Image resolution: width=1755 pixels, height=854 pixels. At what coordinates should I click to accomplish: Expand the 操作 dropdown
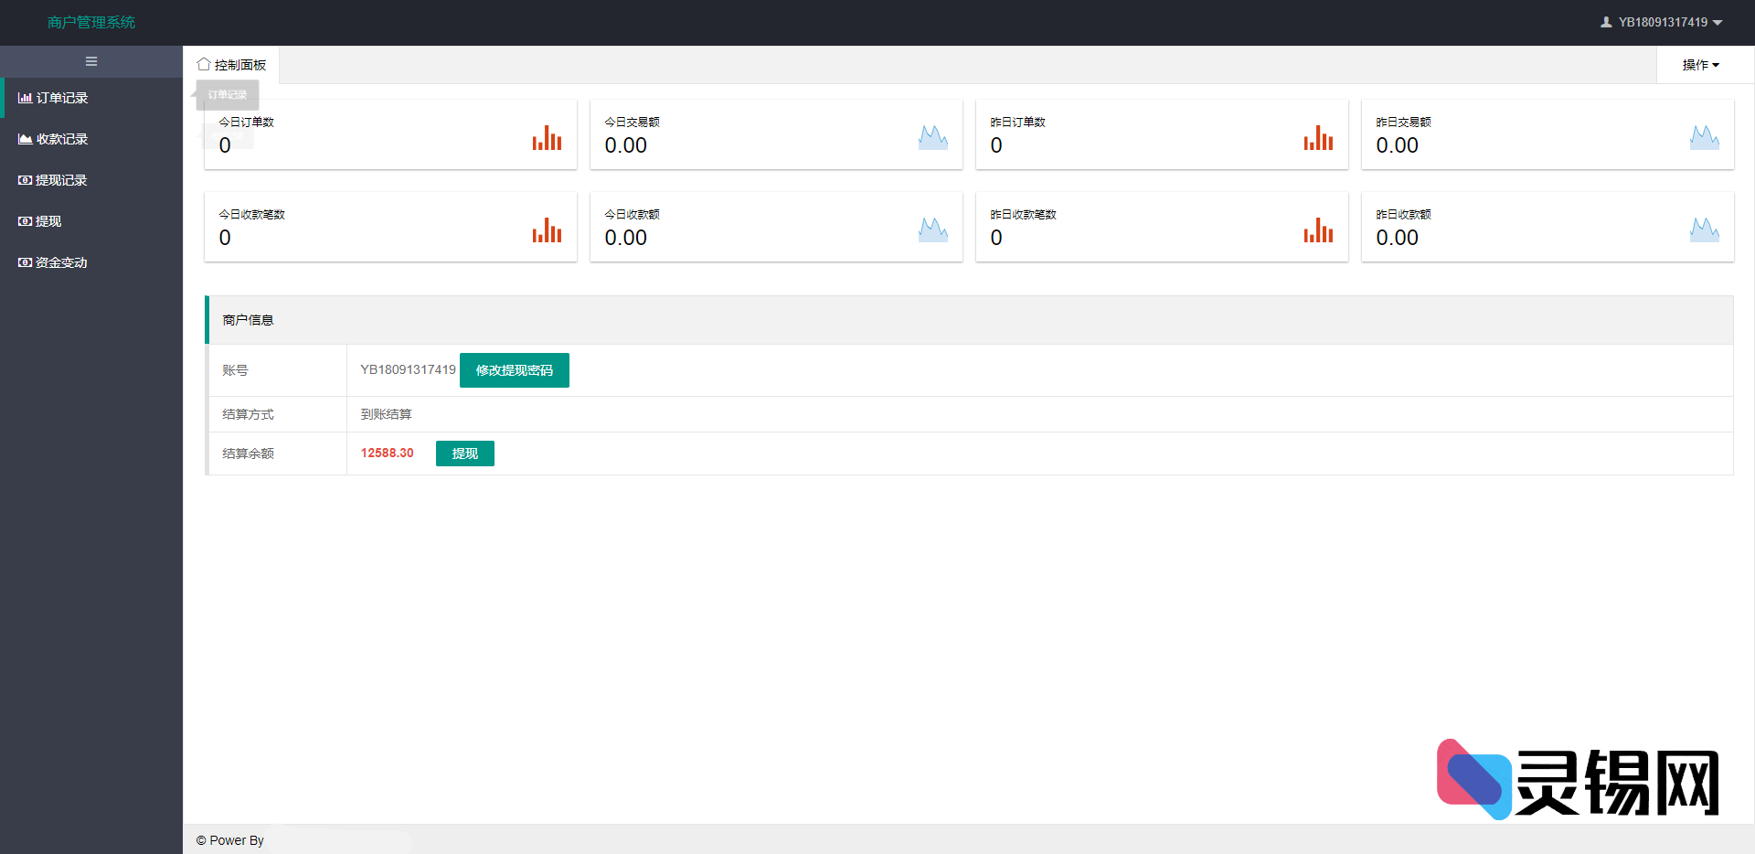tap(1700, 65)
